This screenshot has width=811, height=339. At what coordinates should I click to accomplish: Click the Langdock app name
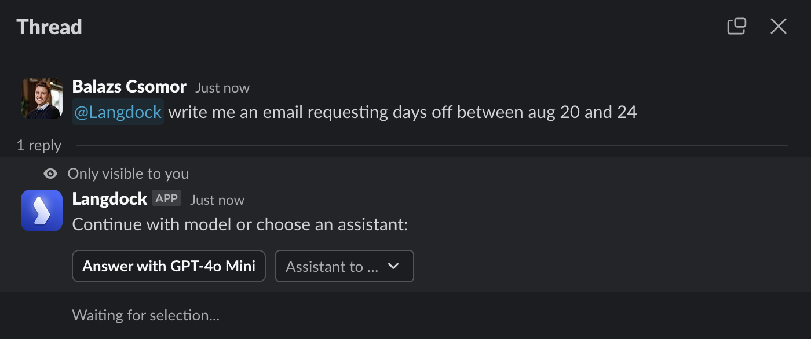pyautogui.click(x=109, y=199)
